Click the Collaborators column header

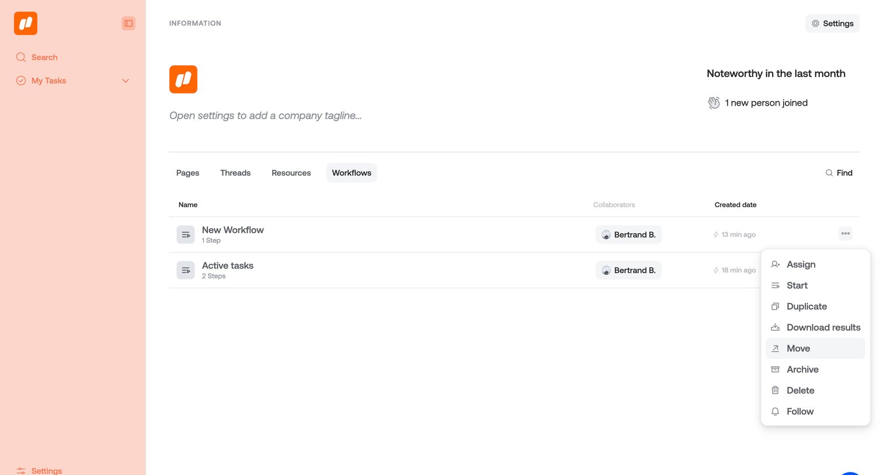614,205
